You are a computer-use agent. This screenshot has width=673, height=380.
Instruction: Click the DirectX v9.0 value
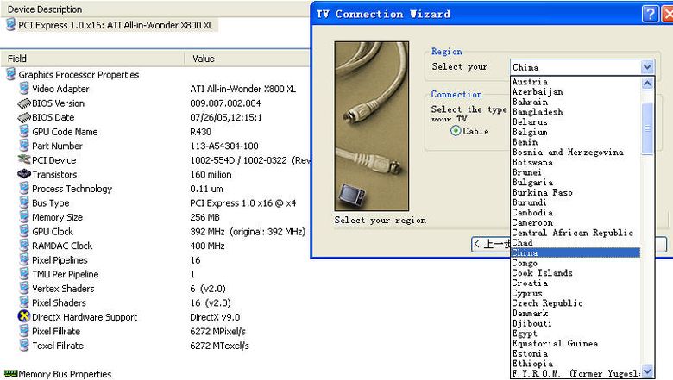click(215, 317)
